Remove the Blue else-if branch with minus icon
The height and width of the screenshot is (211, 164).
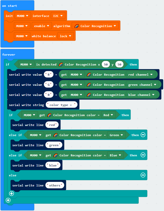pyautogui.click(x=143, y=155)
